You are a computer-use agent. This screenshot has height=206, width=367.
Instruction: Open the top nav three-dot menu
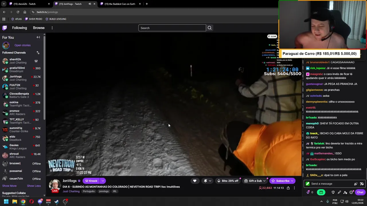pos(52,28)
